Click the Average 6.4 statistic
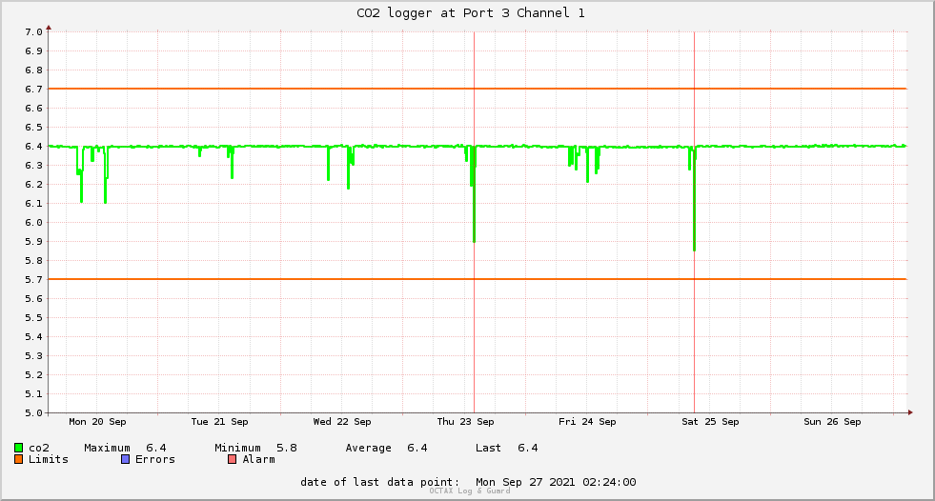 [x=386, y=448]
